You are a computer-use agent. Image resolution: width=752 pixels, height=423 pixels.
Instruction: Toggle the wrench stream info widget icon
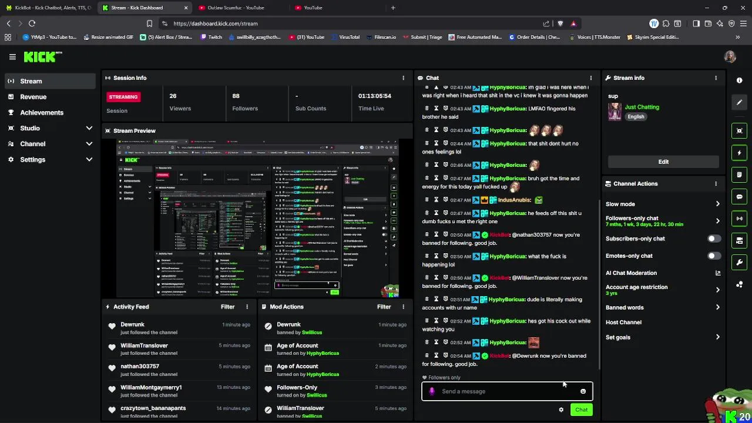(740, 262)
